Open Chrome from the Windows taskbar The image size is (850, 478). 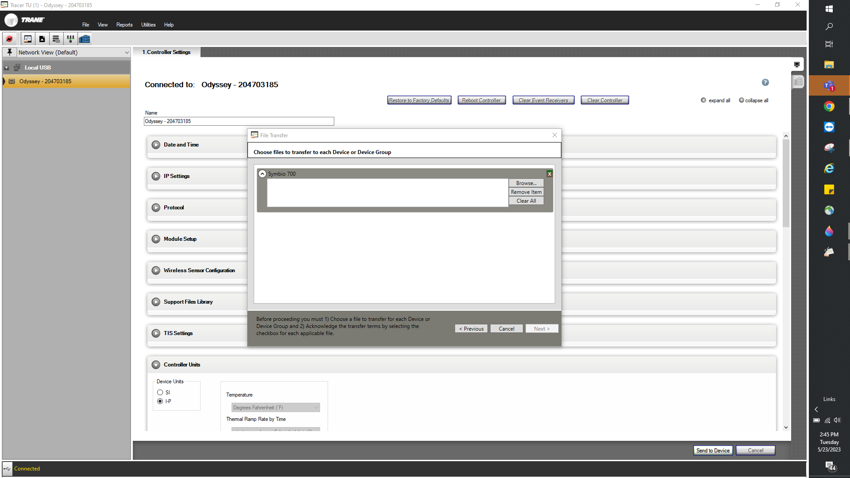pos(829,106)
